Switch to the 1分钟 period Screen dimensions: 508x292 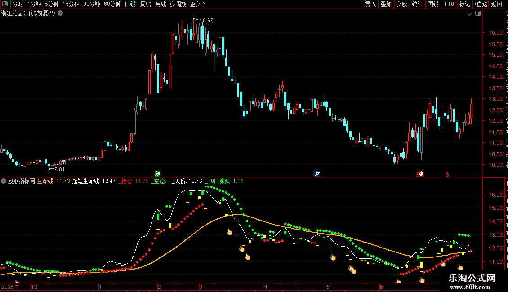pyautogui.click(x=34, y=4)
